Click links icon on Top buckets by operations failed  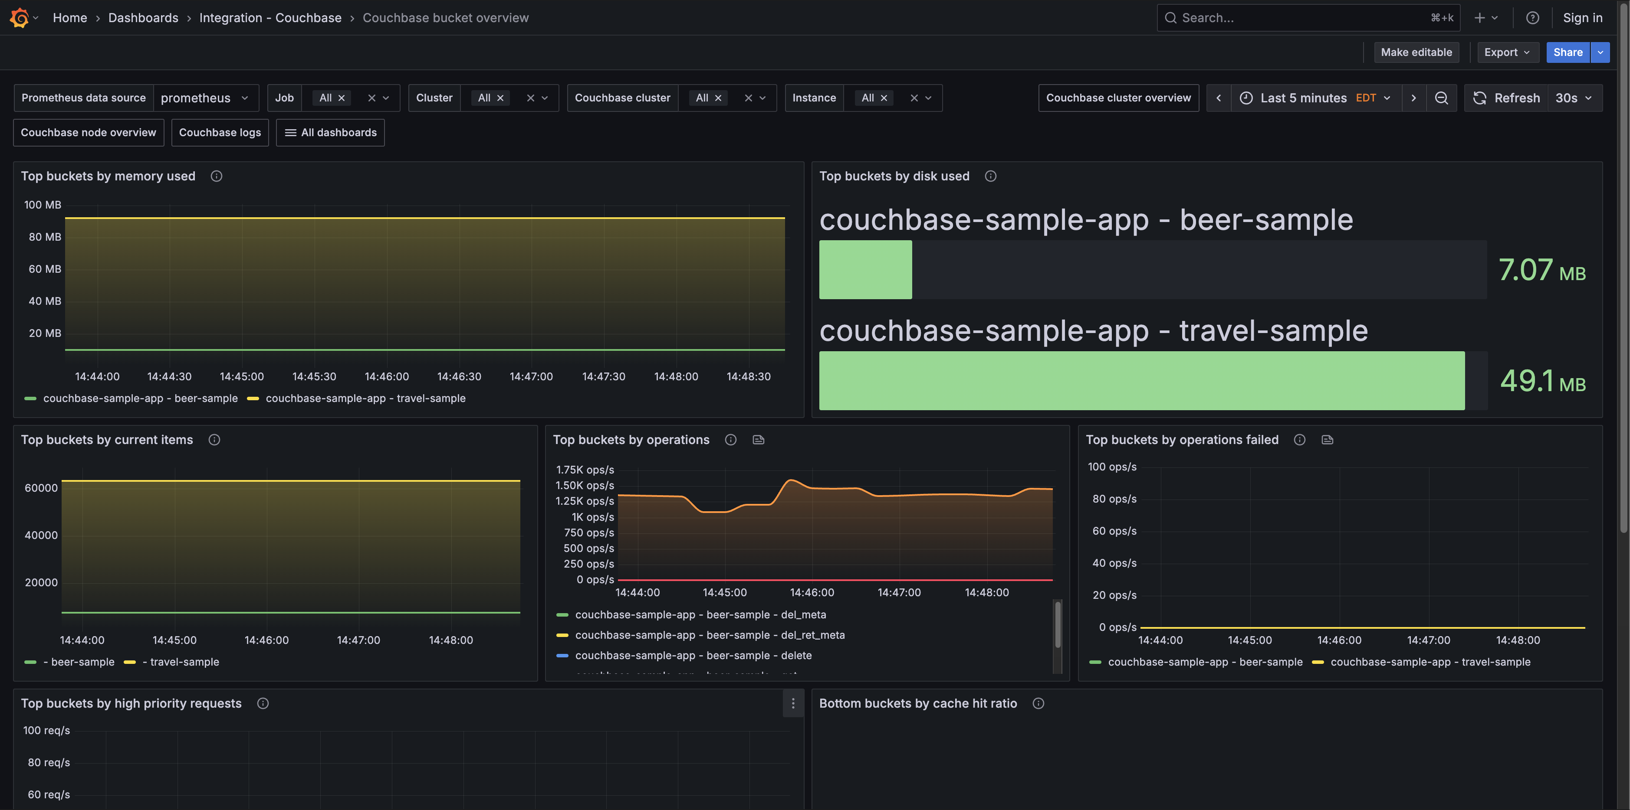coord(1328,440)
